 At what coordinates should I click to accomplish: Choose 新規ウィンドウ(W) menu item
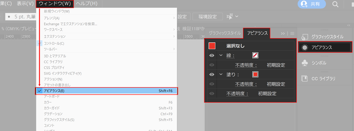point(106,11)
